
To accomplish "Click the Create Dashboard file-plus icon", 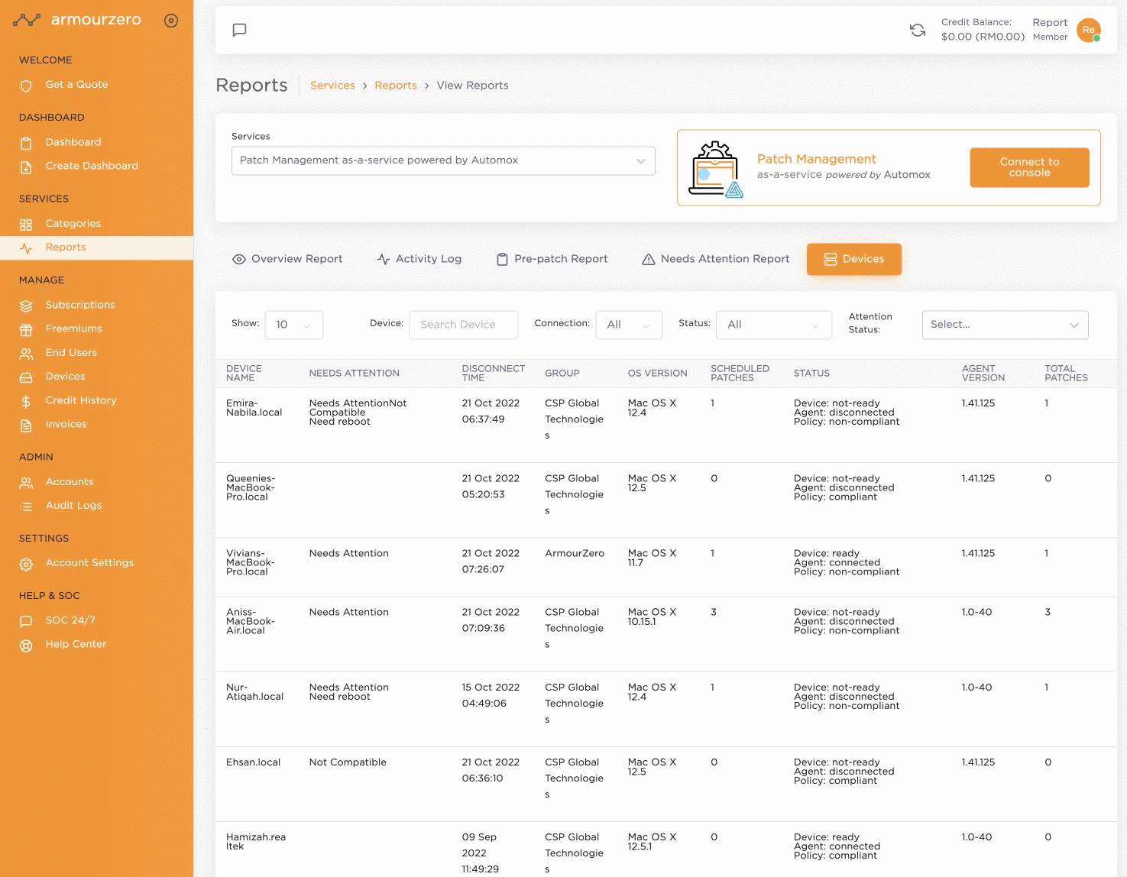I will [x=26, y=167].
